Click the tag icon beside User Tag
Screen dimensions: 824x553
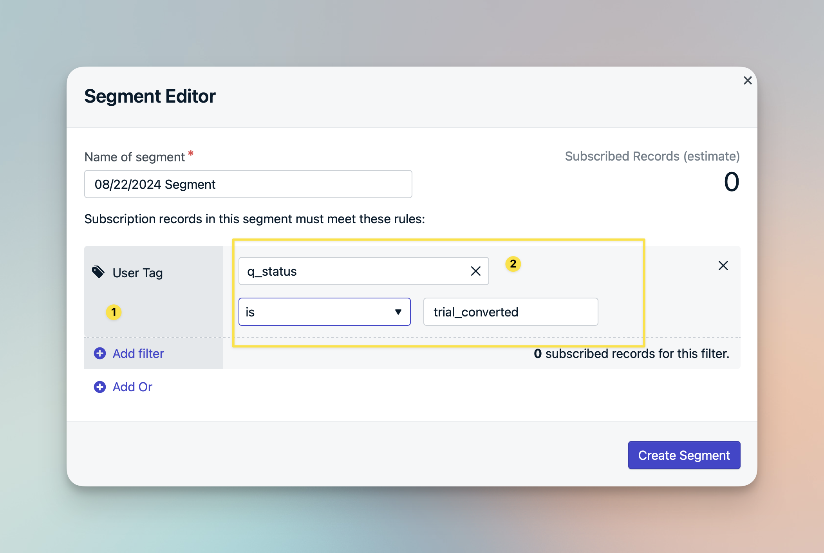[98, 272]
